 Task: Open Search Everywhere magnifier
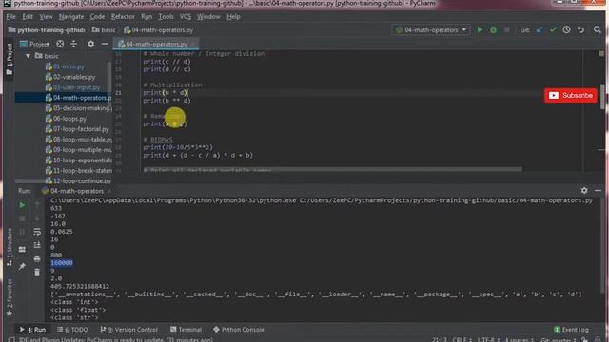click(598, 29)
